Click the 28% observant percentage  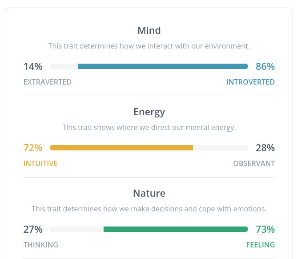(265, 148)
